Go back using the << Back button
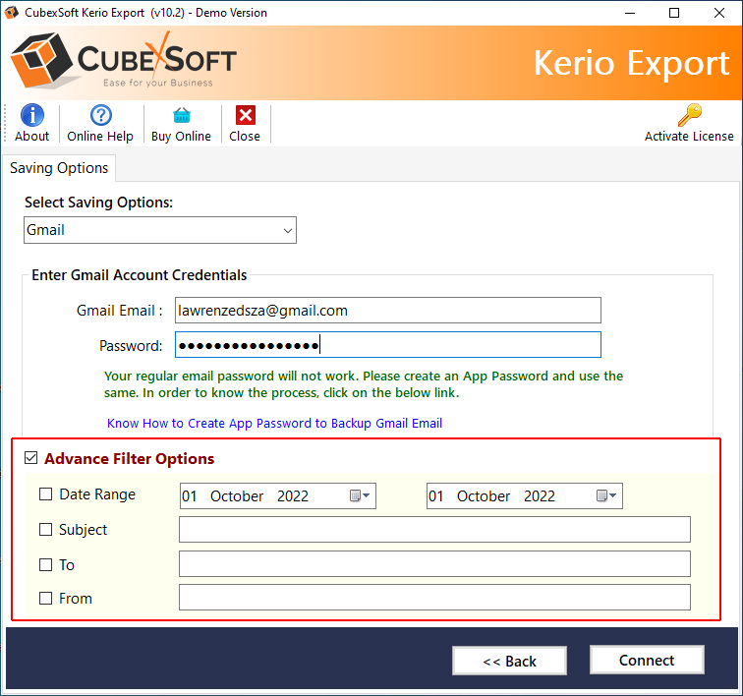Screen dimensions: 743x696 pos(509,661)
